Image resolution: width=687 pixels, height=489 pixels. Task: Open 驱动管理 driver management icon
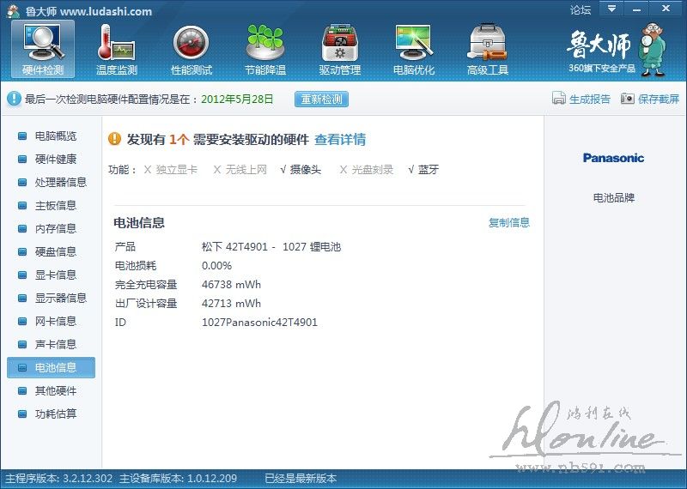click(339, 49)
